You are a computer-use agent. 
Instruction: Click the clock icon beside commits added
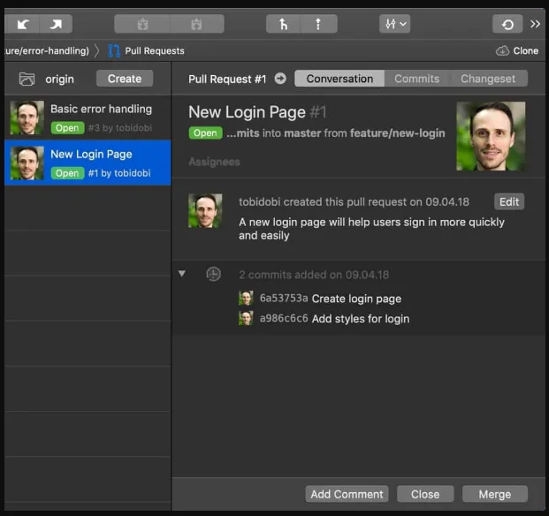(x=213, y=274)
